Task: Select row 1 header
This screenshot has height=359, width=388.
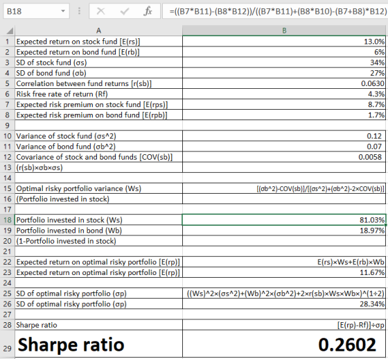Action: (8, 42)
